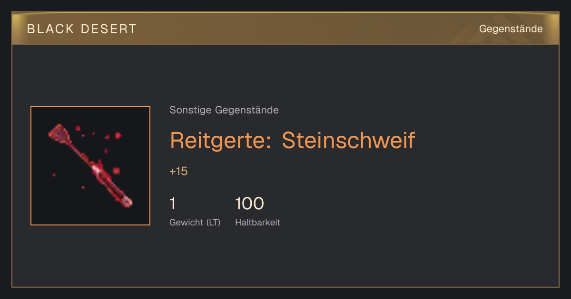Click the Gewicht (LT) label
Viewport: 571px width, 299px height.
tap(195, 223)
